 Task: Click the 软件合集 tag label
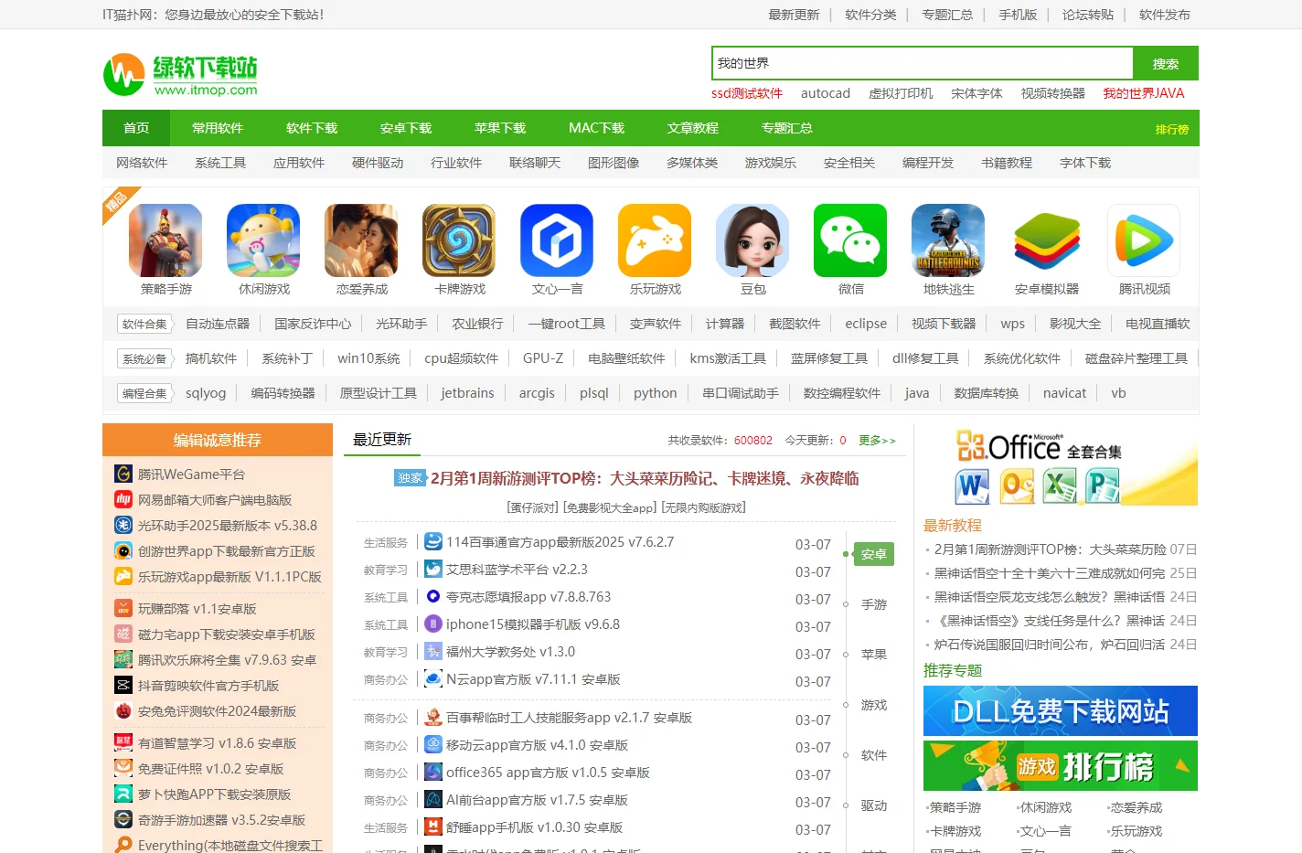[144, 324]
